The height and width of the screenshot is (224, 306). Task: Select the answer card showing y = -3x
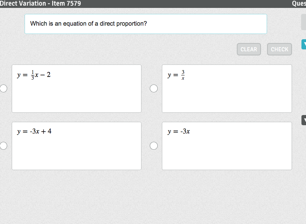point(227,146)
